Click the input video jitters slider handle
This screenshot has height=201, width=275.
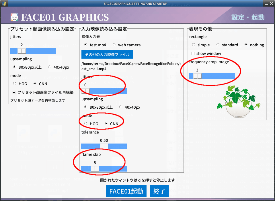[x=85, y=91]
